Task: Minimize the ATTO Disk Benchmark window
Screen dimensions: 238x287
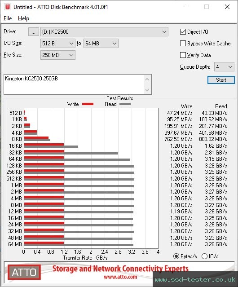Action: (x=186, y=7)
